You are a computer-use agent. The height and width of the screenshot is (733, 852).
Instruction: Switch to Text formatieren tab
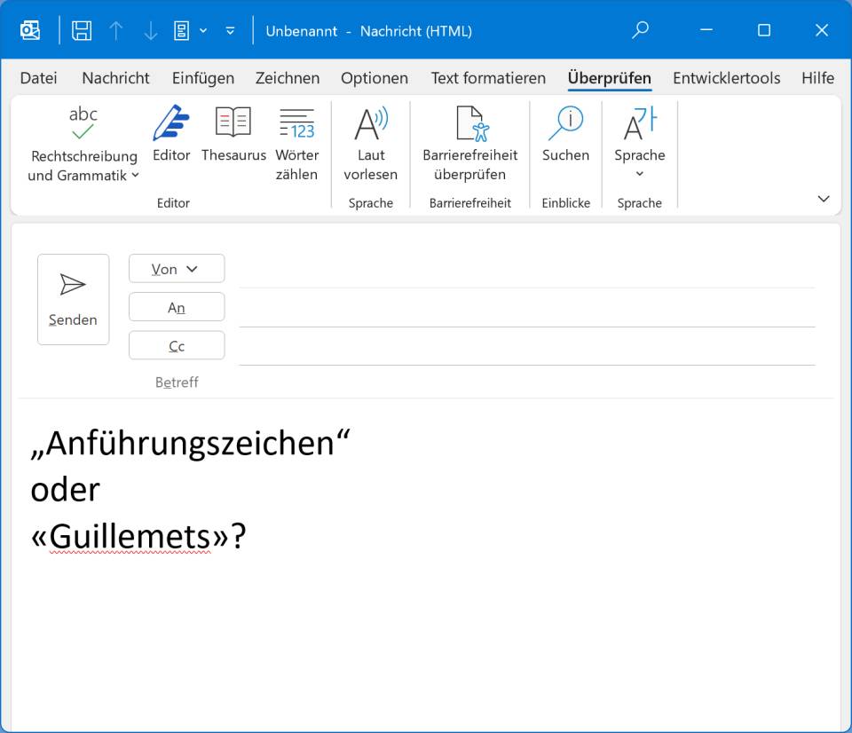tap(488, 78)
